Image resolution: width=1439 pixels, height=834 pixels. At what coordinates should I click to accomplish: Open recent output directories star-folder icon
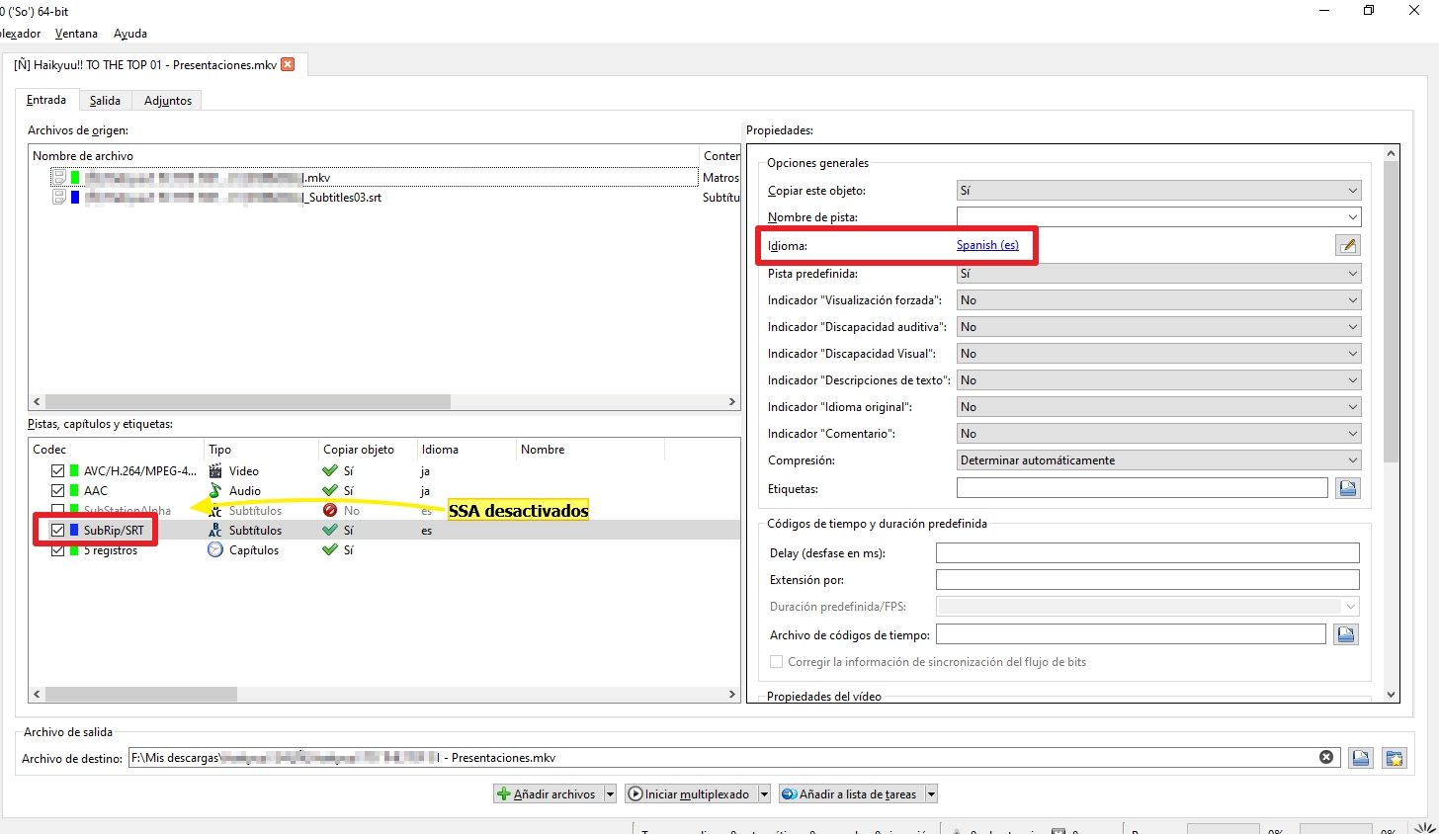pyautogui.click(x=1394, y=758)
